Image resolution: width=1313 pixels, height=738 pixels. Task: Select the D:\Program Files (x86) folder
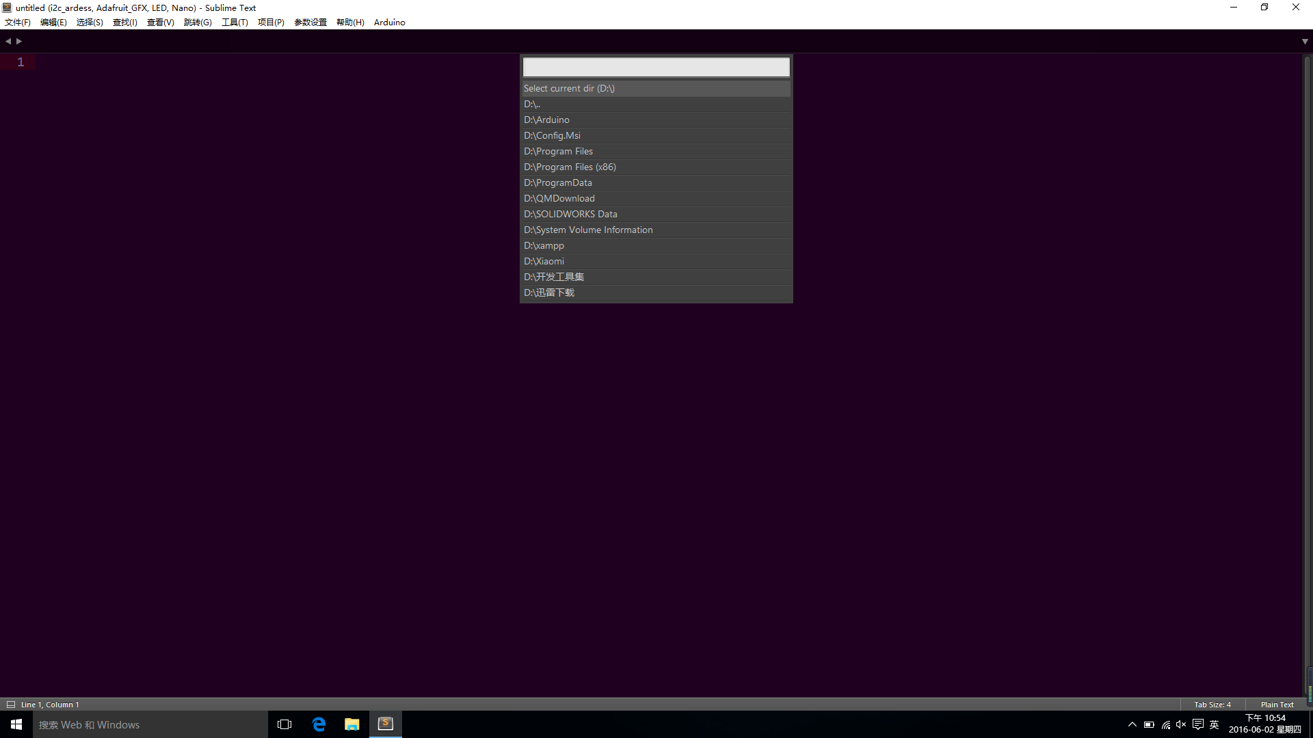pyautogui.click(x=656, y=167)
